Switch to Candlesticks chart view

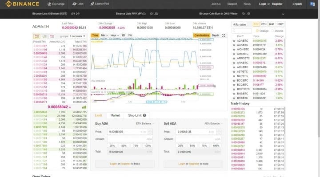coord(201,35)
